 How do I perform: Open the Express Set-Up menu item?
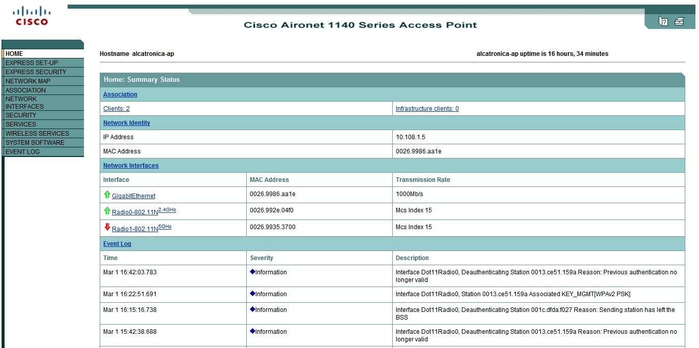click(x=32, y=63)
